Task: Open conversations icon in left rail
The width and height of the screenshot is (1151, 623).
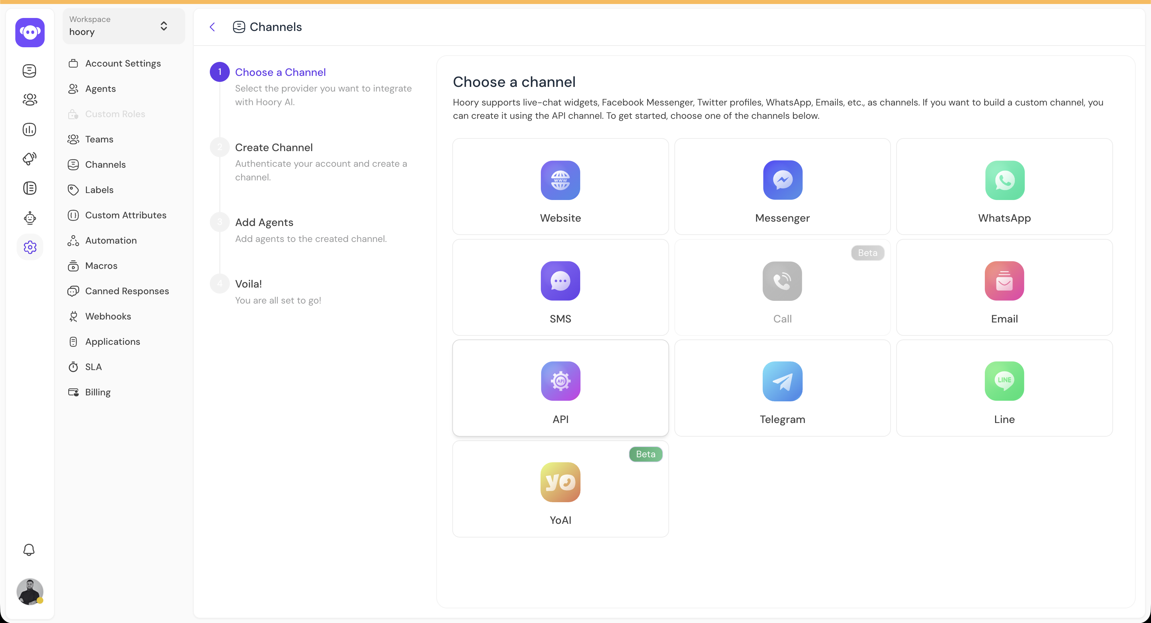Action: (x=30, y=71)
